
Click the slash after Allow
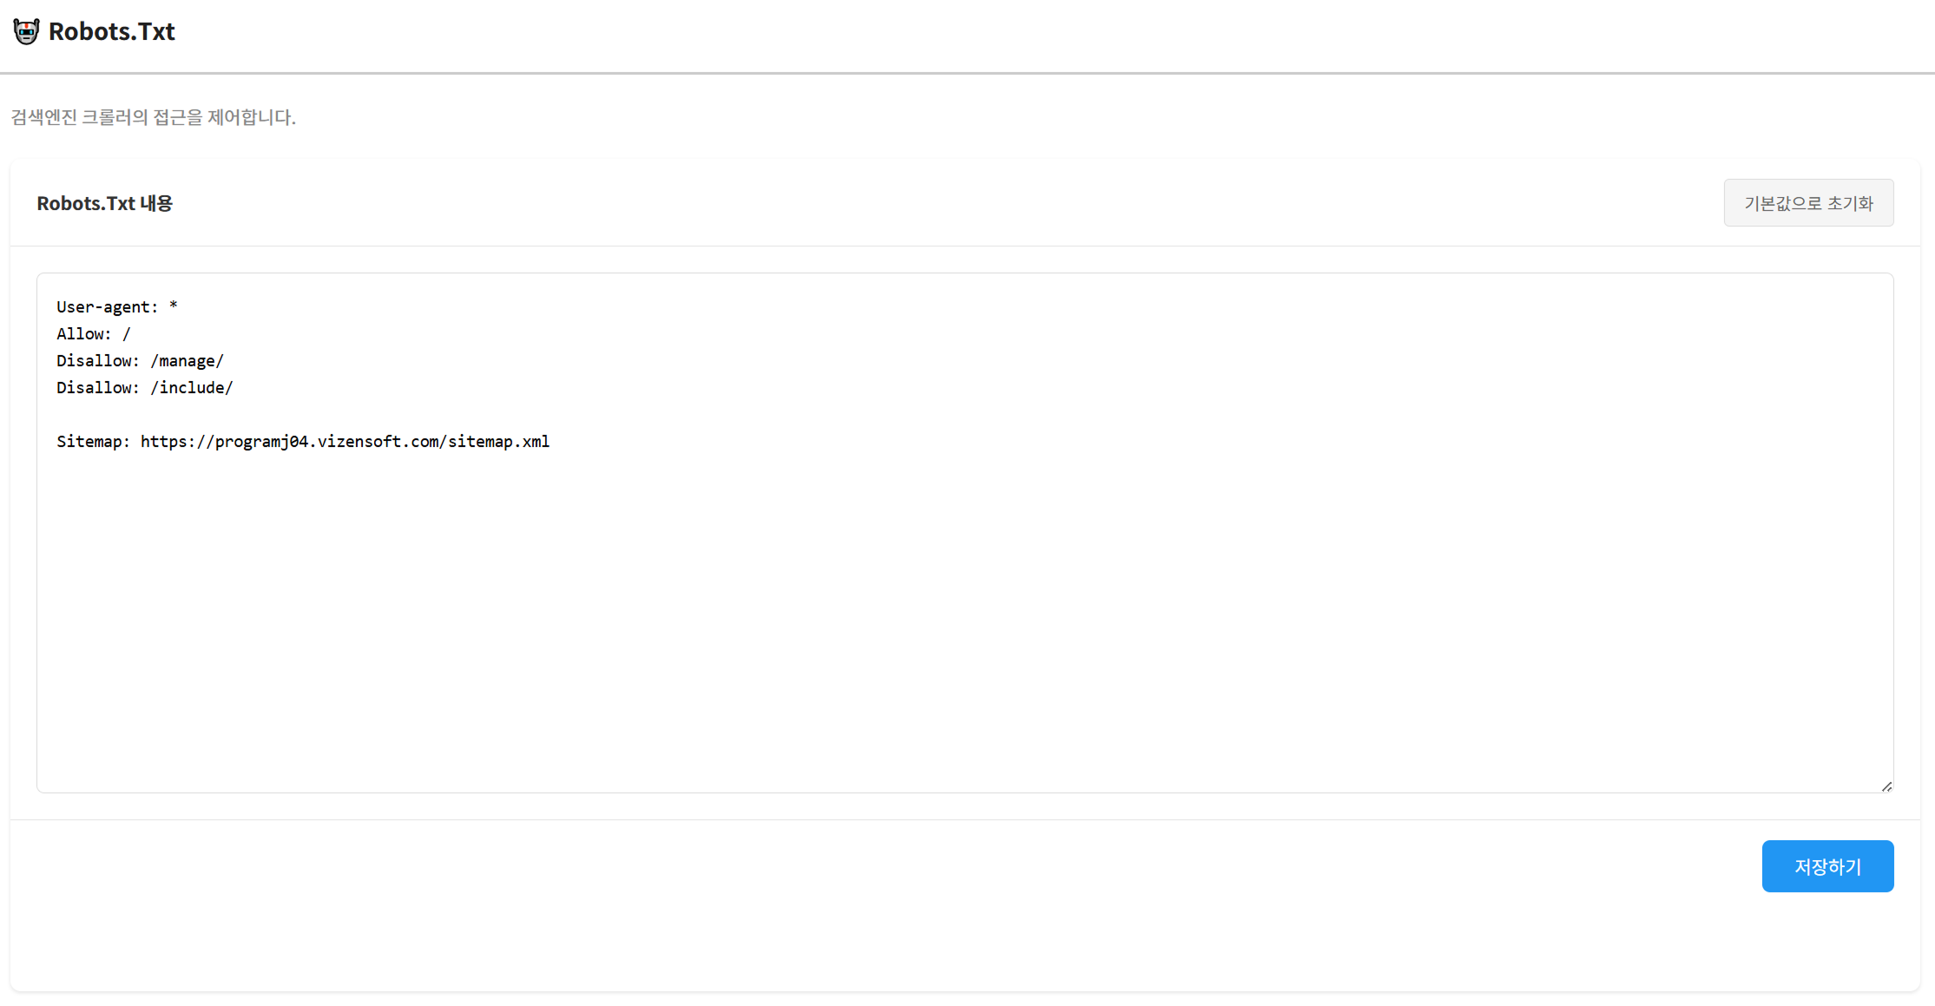tap(127, 334)
